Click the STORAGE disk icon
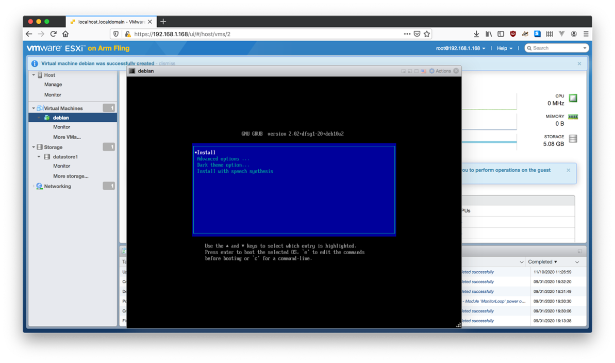 pyautogui.click(x=573, y=139)
